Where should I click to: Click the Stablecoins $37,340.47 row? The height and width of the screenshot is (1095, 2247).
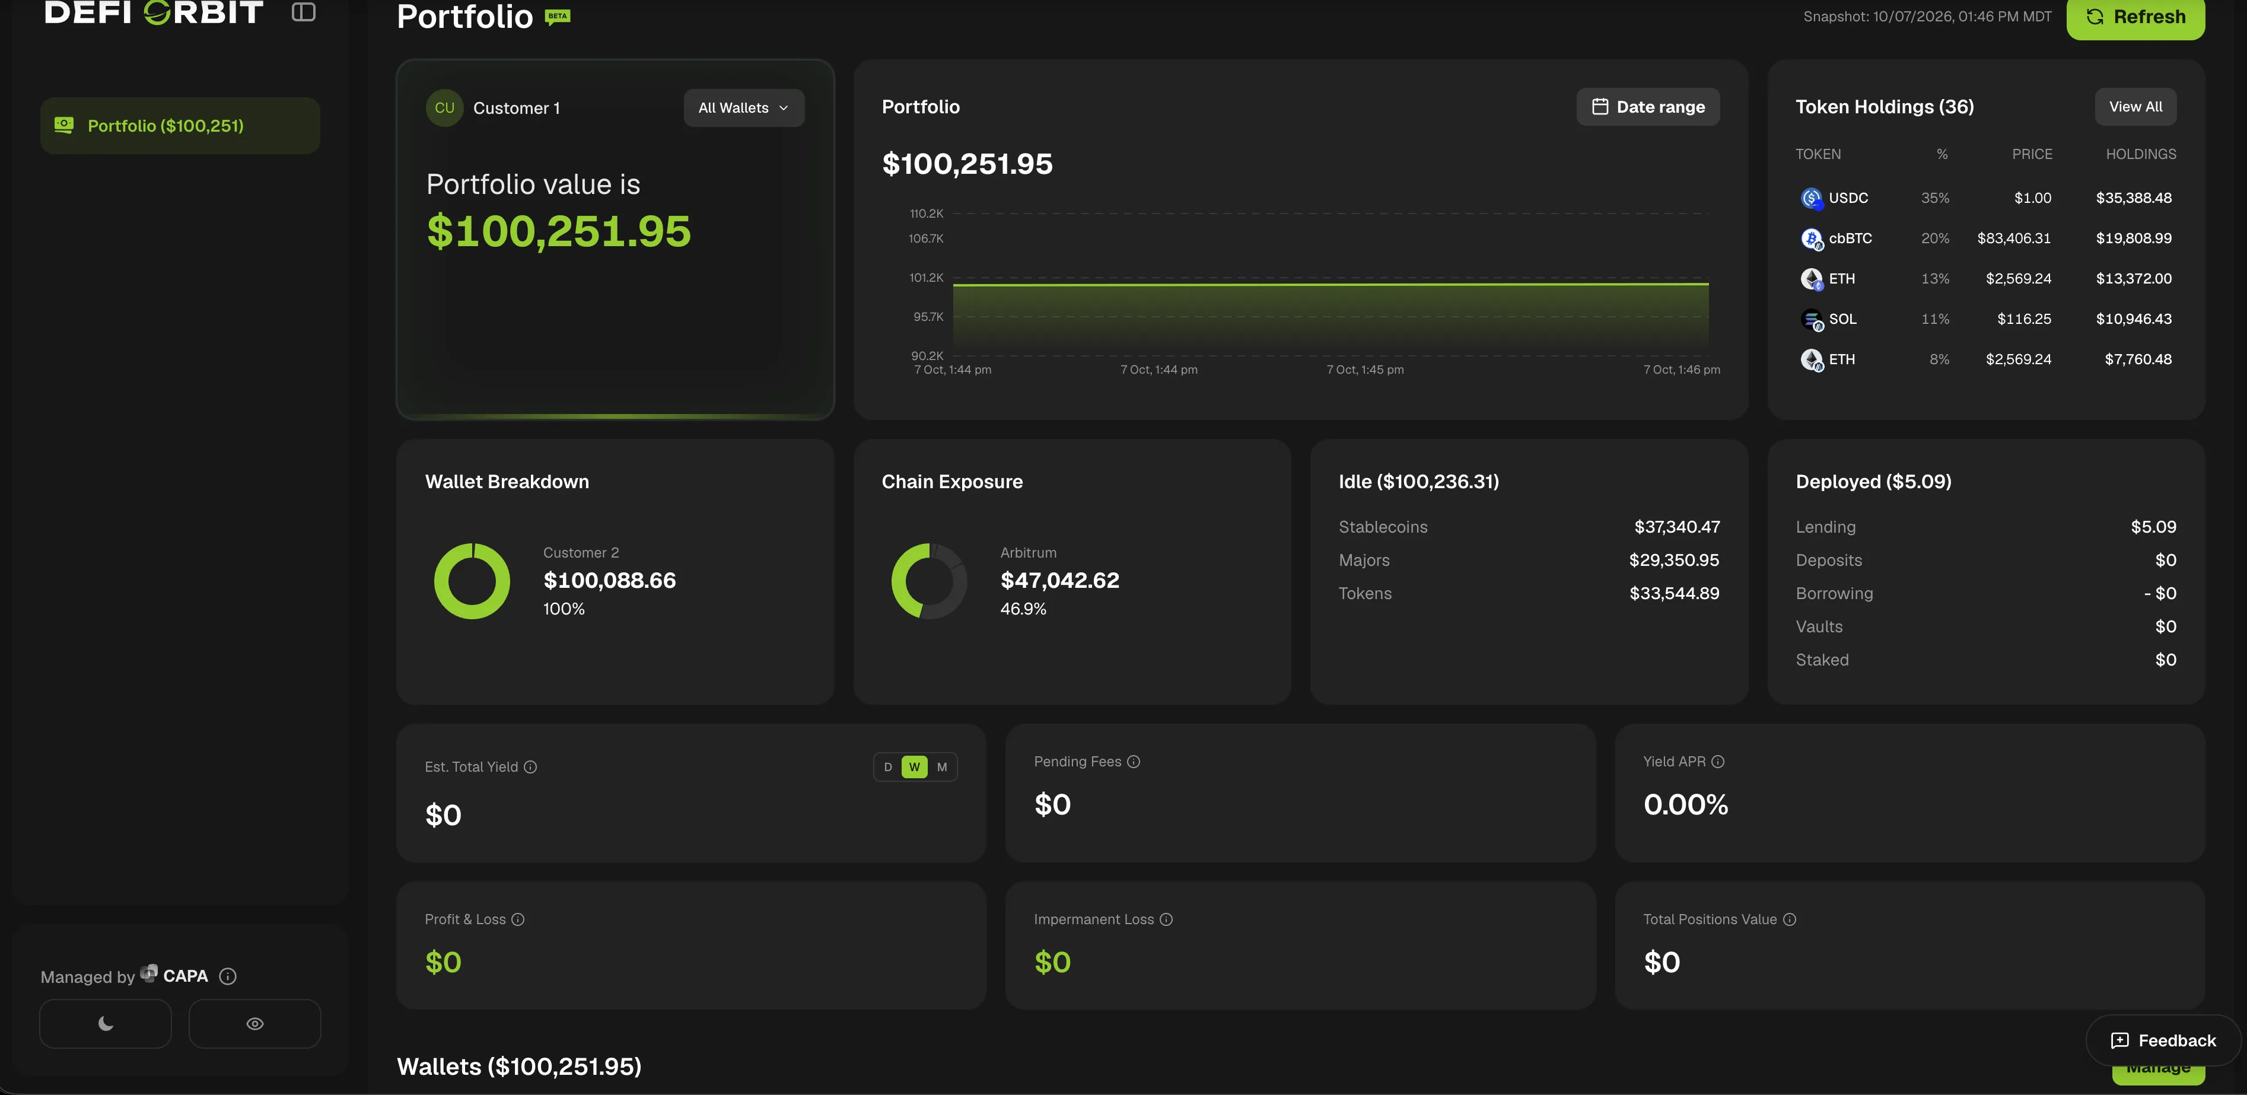tap(1529, 527)
